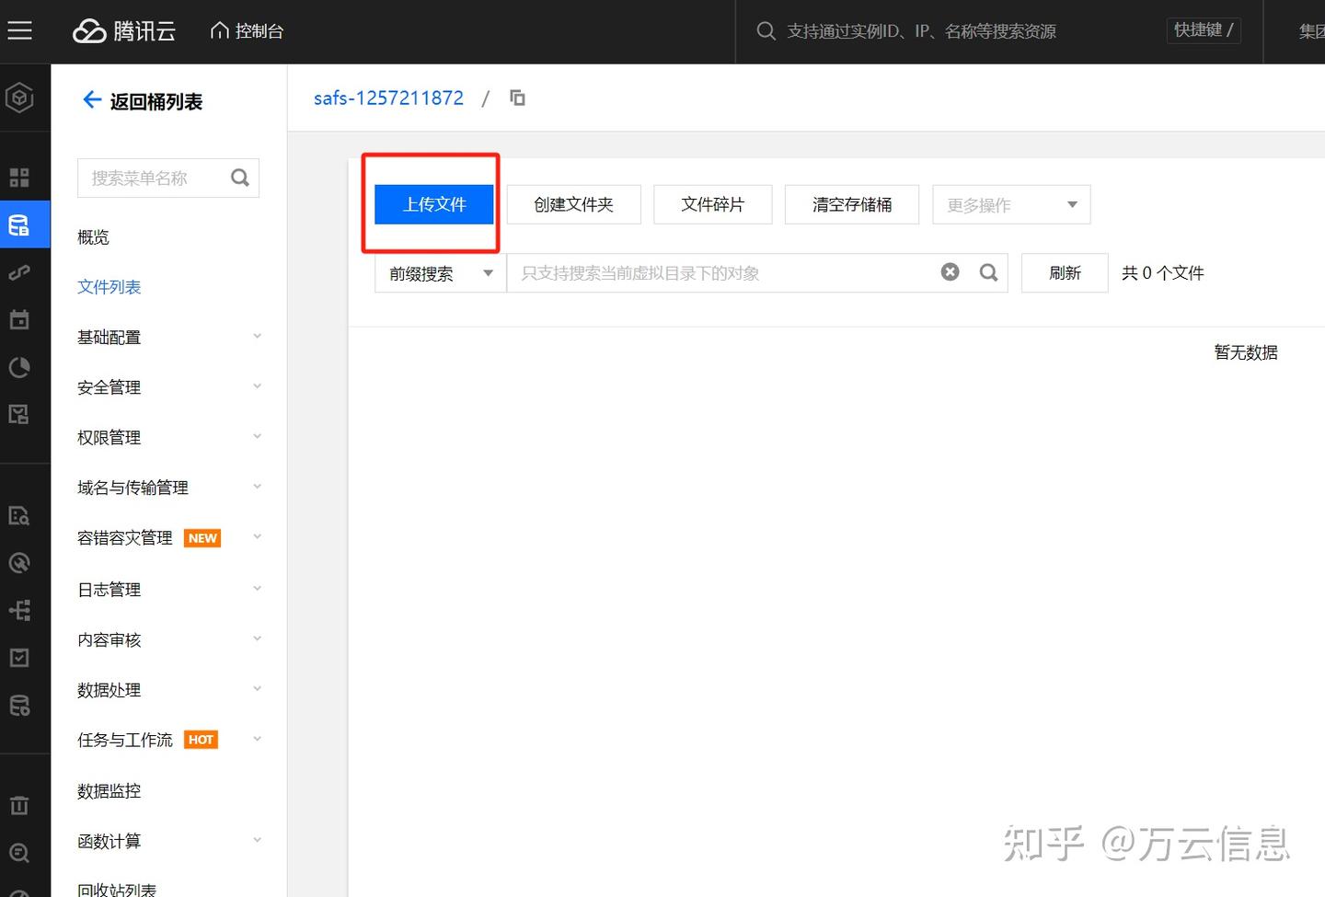Open the four-squares grid icon in left rail
This screenshot has height=897, width=1325.
click(x=19, y=178)
